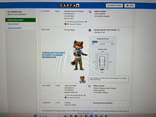The height and width of the screenshot is (117, 156).
Task: Click the heart icon by 31 Customer Favorites
Action: coord(65,98)
